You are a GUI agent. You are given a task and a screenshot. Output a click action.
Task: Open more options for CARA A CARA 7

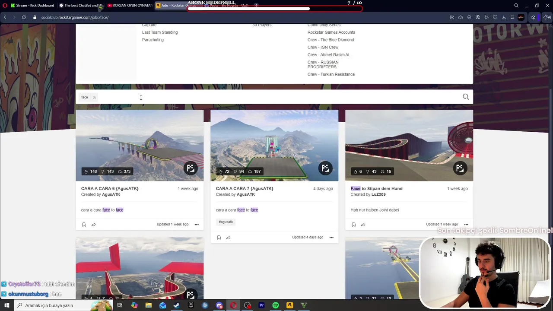click(331, 238)
